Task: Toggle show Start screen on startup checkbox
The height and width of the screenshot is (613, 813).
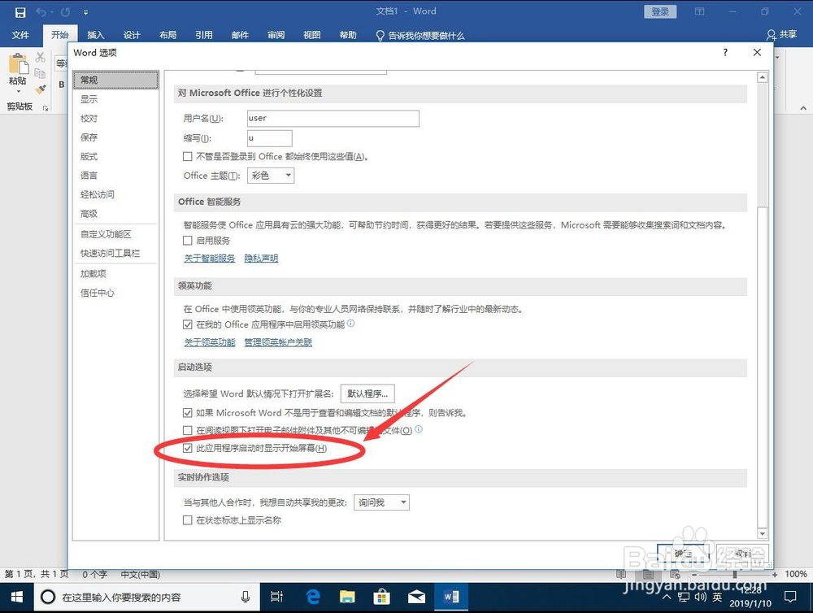Action: point(188,448)
